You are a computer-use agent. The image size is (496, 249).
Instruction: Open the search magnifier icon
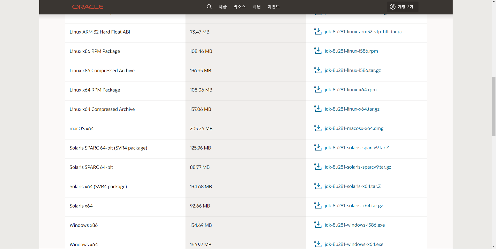tap(209, 7)
